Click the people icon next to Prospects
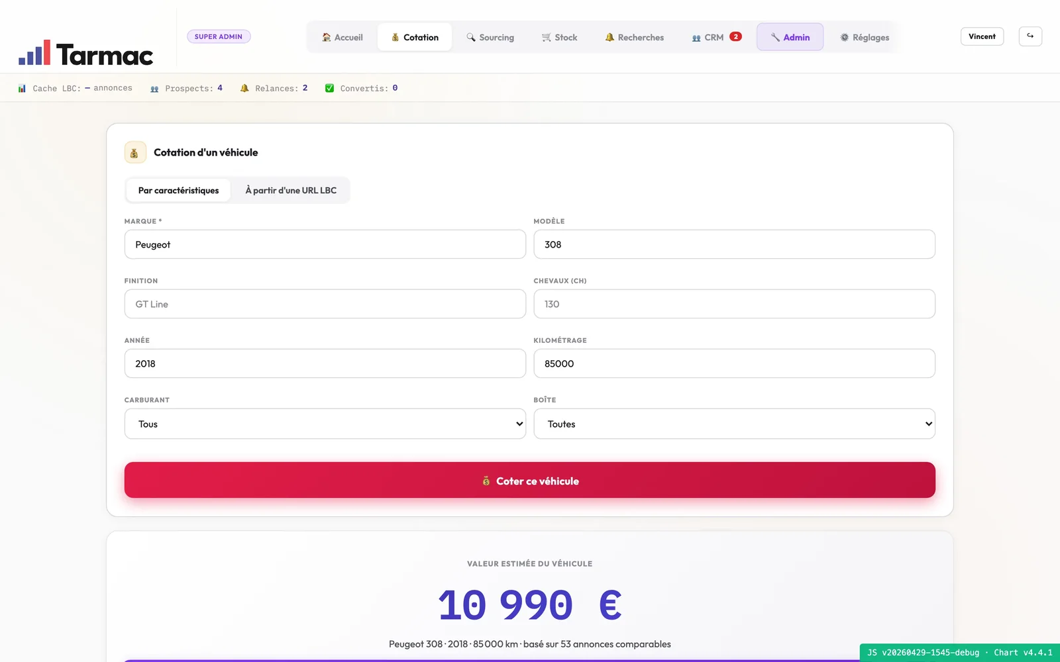This screenshot has width=1060, height=662. click(x=154, y=89)
